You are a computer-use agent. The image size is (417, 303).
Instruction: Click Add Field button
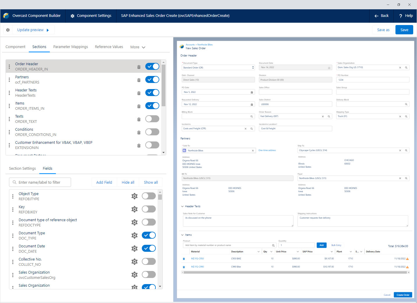104,182
